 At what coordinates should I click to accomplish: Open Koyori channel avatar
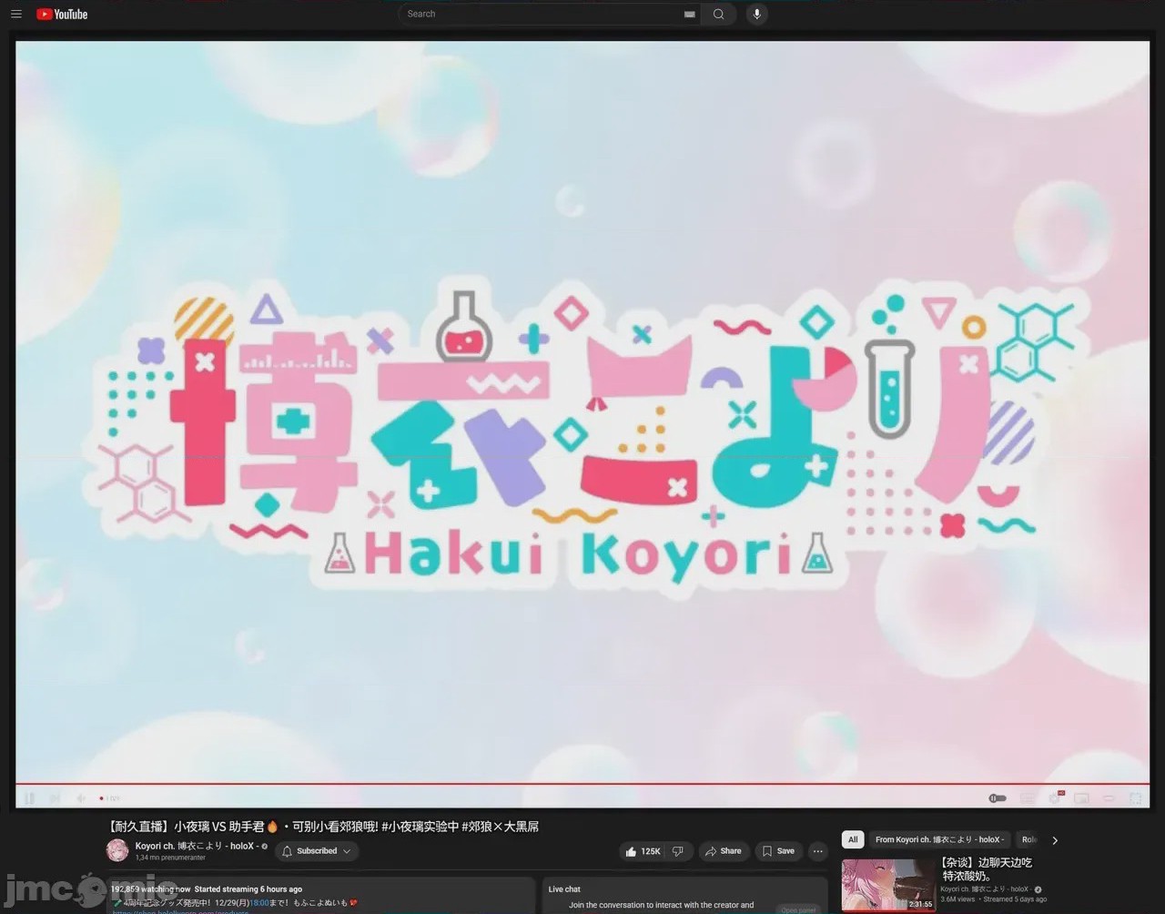click(117, 850)
